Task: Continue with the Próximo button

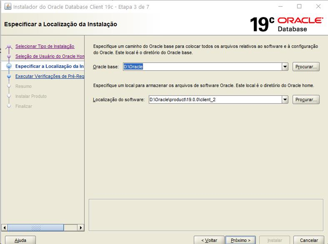Action: [240, 240]
